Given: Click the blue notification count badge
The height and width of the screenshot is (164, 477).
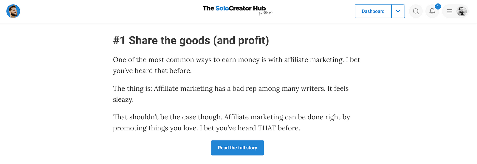Looking at the screenshot, I should pos(438,6).
